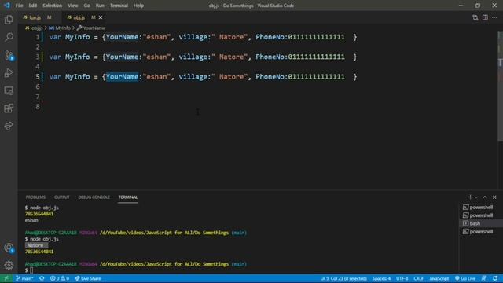Click "eshan" string on line 1
The width and height of the screenshot is (503, 283).
click(156, 37)
